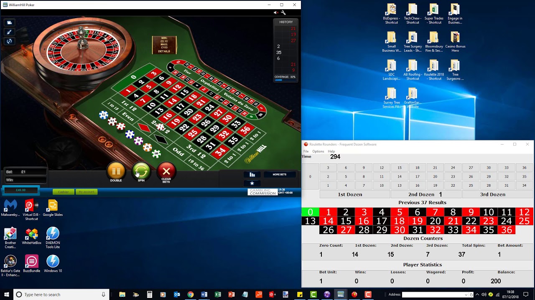Place a bet on green 0
The image size is (535, 300).
tap(133, 77)
